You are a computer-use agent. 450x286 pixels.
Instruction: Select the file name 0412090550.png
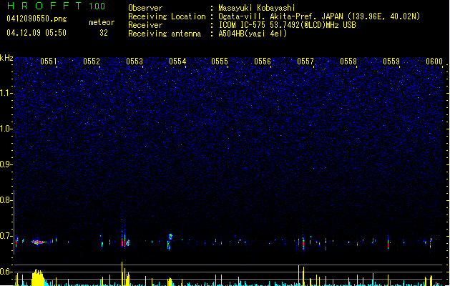click(36, 19)
